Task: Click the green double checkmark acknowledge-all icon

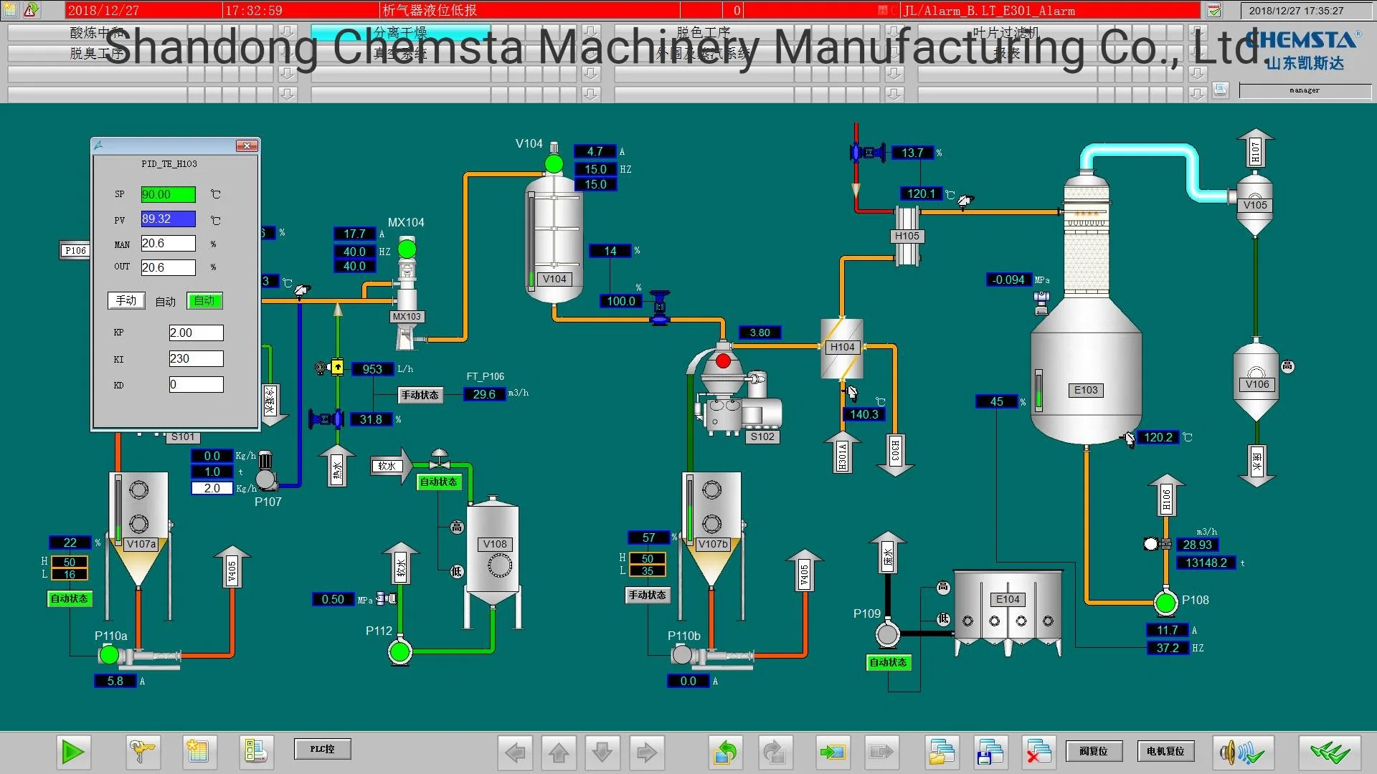Action: pyautogui.click(x=1330, y=752)
